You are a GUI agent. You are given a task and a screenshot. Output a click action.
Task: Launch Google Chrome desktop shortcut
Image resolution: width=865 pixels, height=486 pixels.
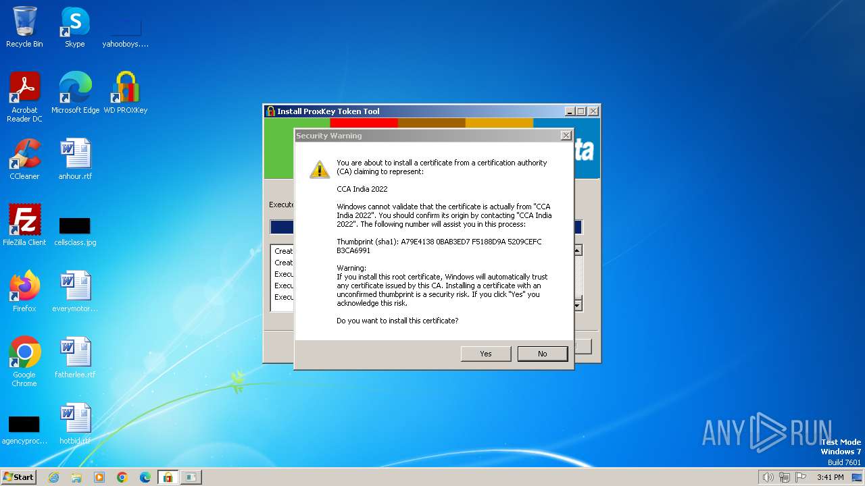24,362
